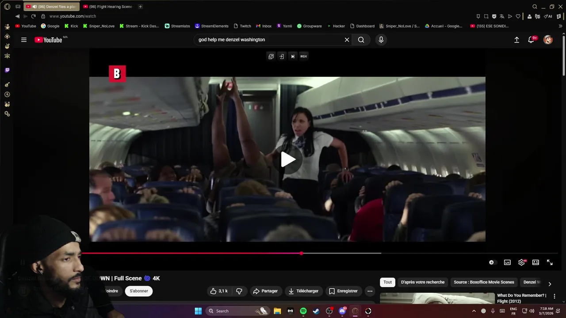The width and height of the screenshot is (566, 318).
Task: Click the YouTube search input field
Action: point(270,40)
